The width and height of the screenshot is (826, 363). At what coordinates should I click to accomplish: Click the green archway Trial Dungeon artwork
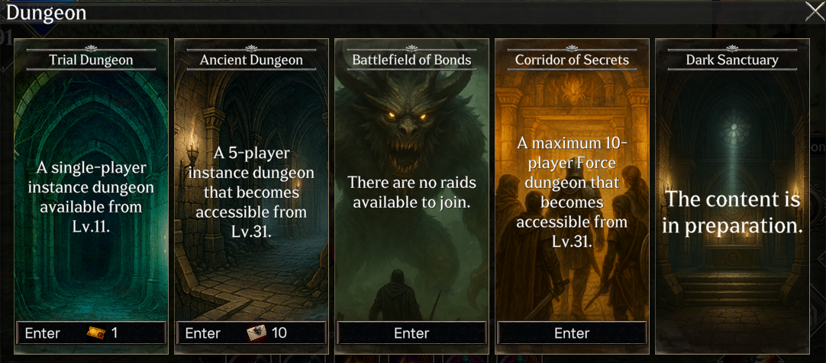point(91,196)
